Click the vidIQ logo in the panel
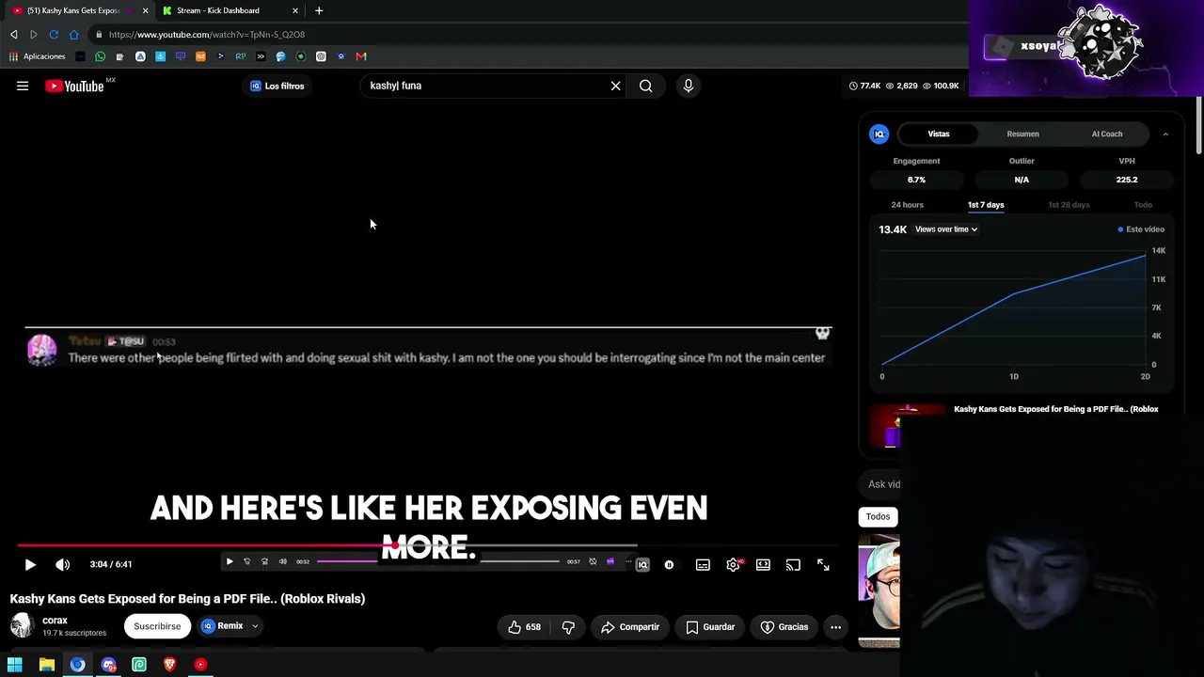The image size is (1204, 677). coord(879,134)
